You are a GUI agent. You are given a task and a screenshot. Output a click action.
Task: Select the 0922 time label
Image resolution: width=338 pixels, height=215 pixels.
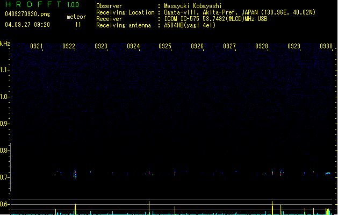(69, 46)
